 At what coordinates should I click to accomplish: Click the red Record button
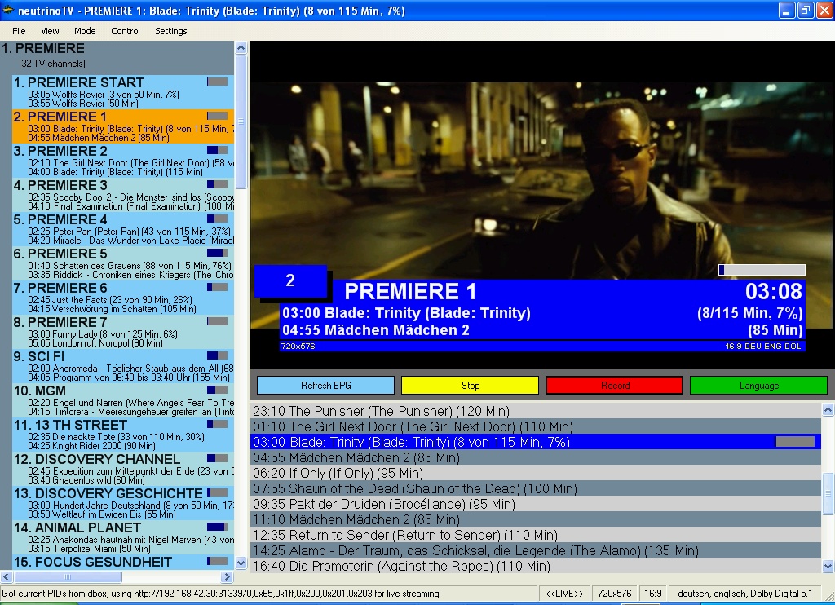coord(615,385)
